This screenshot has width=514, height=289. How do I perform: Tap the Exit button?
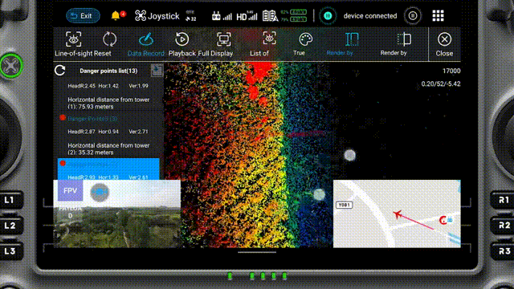(x=83, y=16)
